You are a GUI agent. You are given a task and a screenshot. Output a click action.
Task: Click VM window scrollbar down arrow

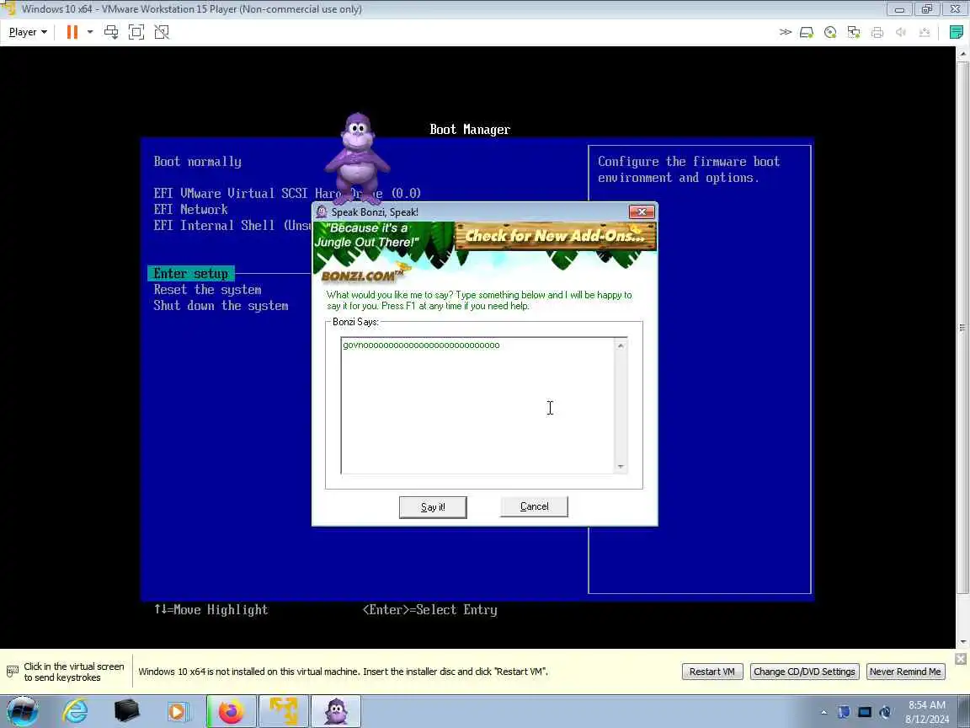(962, 643)
